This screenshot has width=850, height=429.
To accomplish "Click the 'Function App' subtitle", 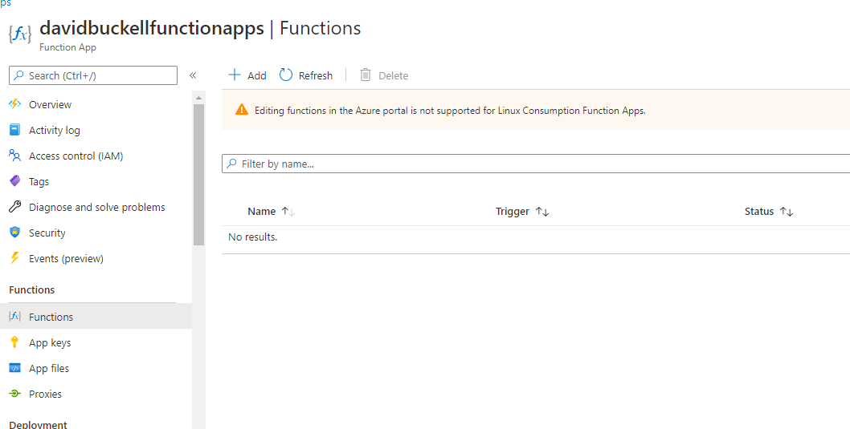I will point(67,47).
